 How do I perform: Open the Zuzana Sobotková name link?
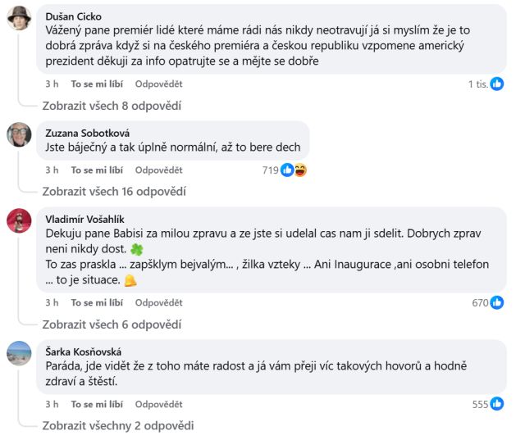coord(89,133)
